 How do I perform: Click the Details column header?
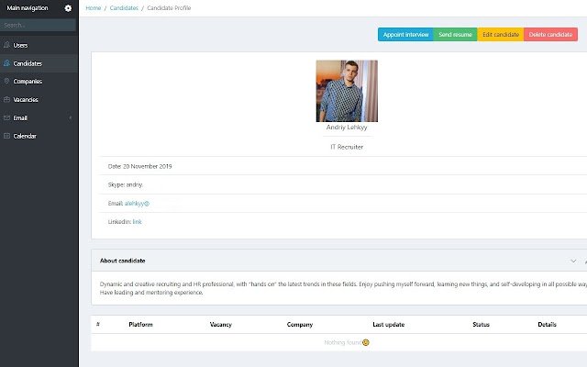(x=547, y=324)
